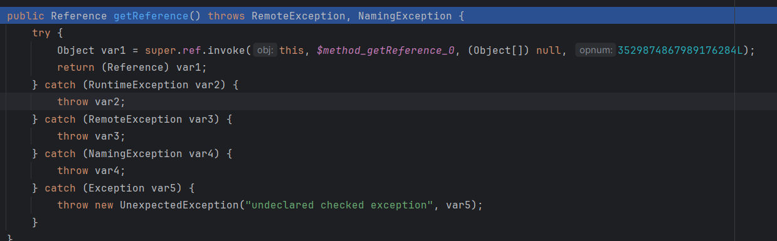Click the "opnum:" parameter inlay hint

595,50
